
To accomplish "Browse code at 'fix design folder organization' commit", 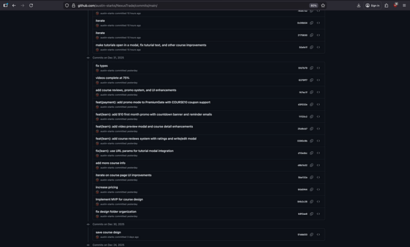I will coord(319,214).
